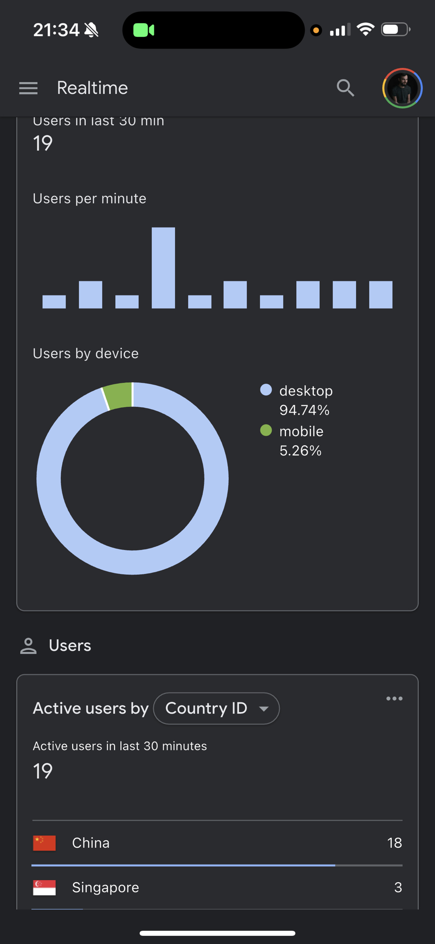This screenshot has height=944, width=435.
Task: Tap the China flag icon
Action: click(x=44, y=843)
